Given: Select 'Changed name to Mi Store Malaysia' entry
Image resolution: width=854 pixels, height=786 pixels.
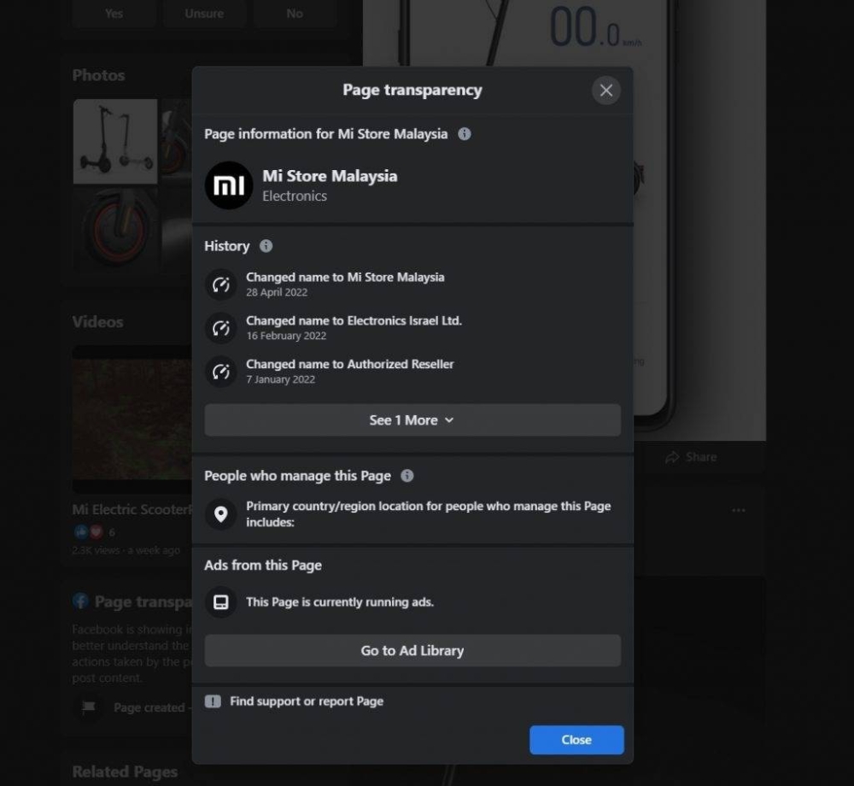Looking at the screenshot, I should 345,278.
